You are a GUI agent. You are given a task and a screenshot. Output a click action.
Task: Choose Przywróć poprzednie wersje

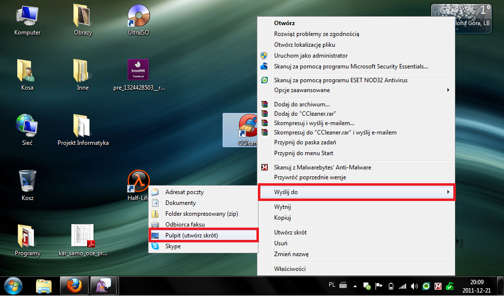point(356,177)
